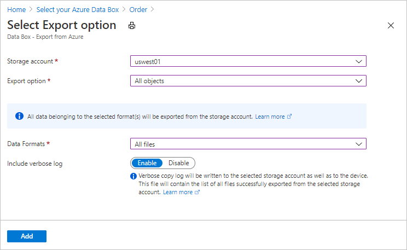
Task: Click external link icon under verbose log text
Action: pyautogui.click(x=197, y=193)
